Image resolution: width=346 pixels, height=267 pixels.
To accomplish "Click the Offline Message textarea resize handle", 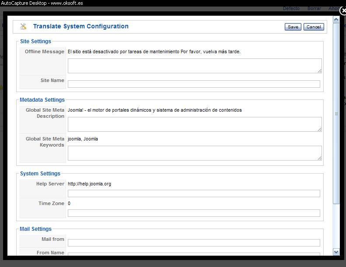I will click(x=319, y=71).
